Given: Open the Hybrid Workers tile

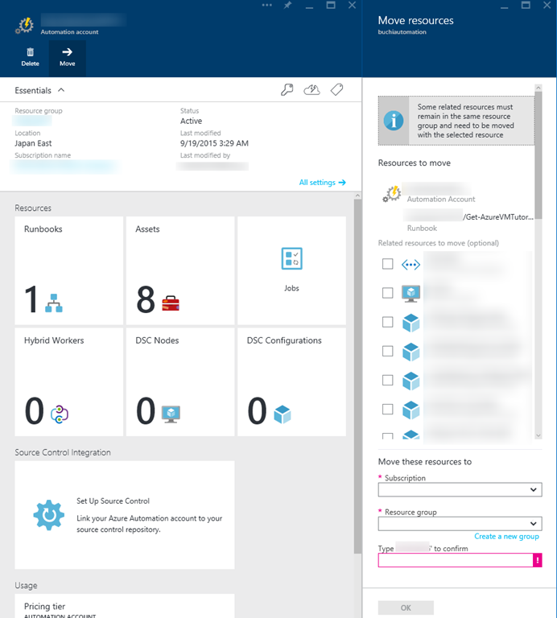Looking at the screenshot, I should 69,382.
